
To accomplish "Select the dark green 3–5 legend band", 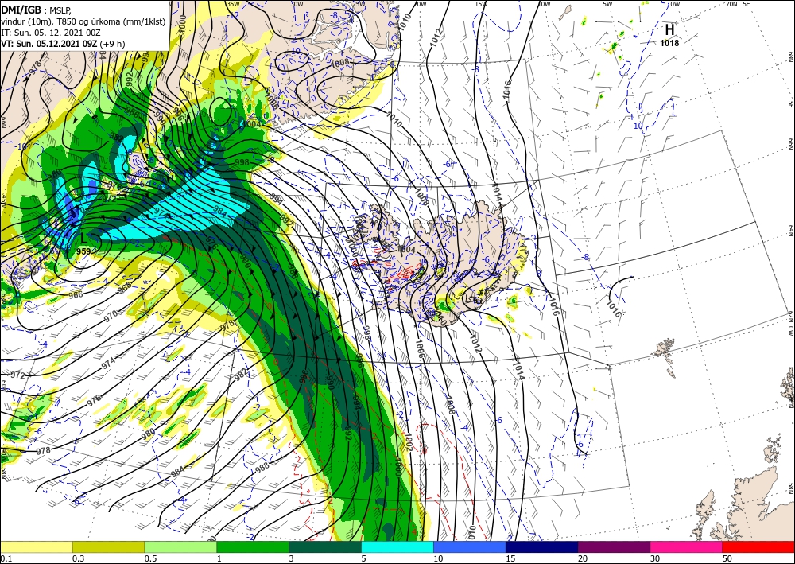I will tap(325, 546).
